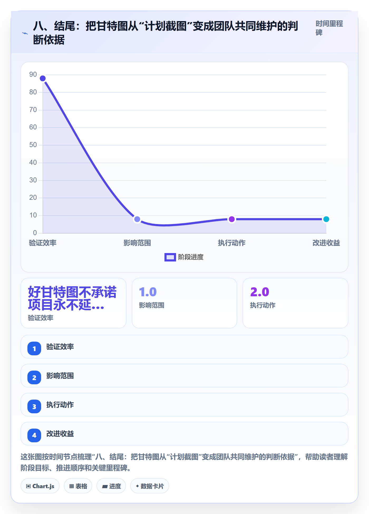
Task: Click the Chart.js tag
Action: click(40, 486)
